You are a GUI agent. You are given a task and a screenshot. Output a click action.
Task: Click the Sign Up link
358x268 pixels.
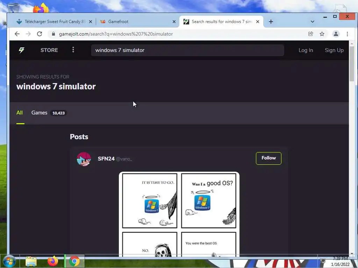334,50
